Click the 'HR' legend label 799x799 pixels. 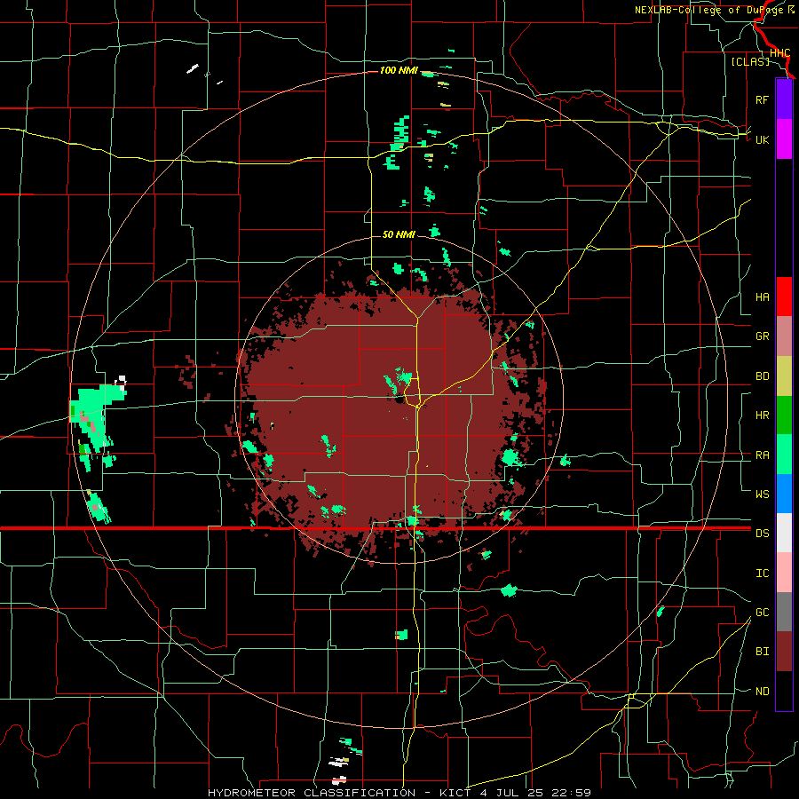(x=762, y=415)
